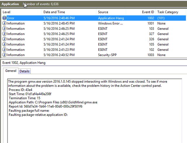Image resolution: width=187 pixels, height=143 pixels.
Task: Sort by the Date and Time column header
Action: pyautogui.click(x=54, y=12)
